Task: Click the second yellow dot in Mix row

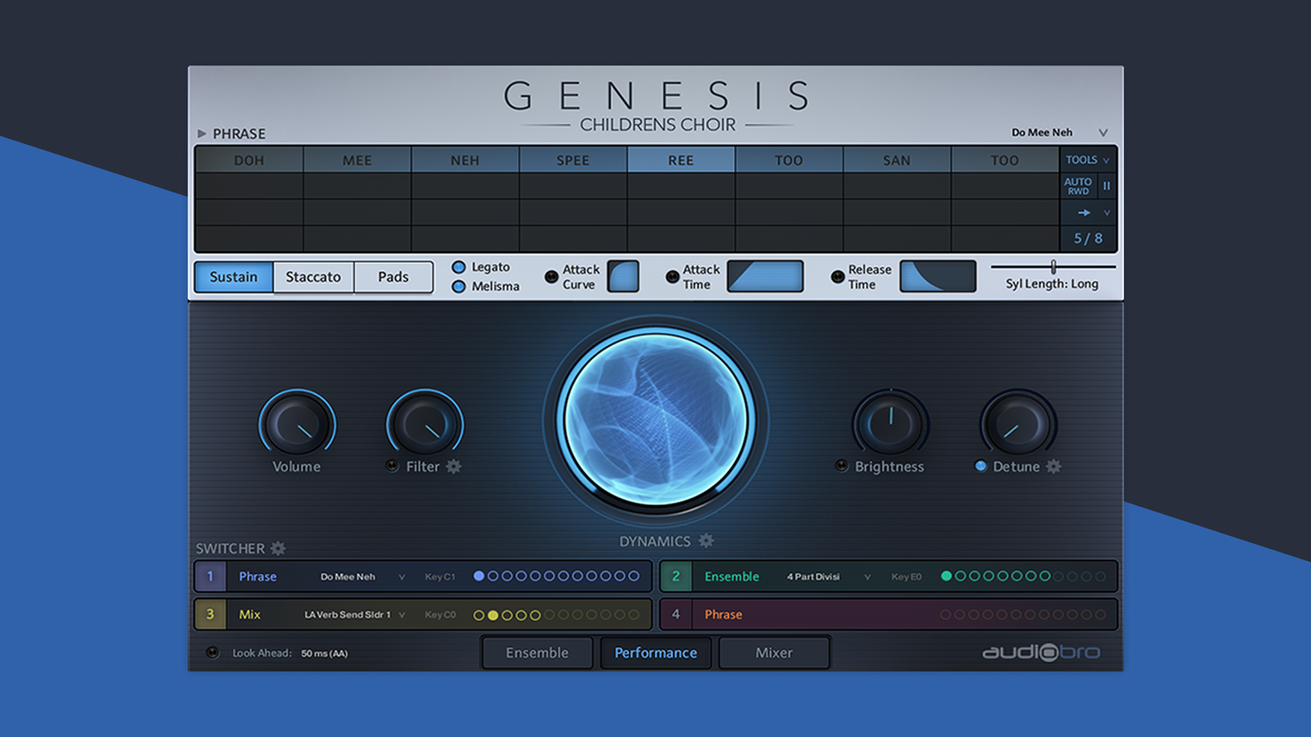Action: 492,615
